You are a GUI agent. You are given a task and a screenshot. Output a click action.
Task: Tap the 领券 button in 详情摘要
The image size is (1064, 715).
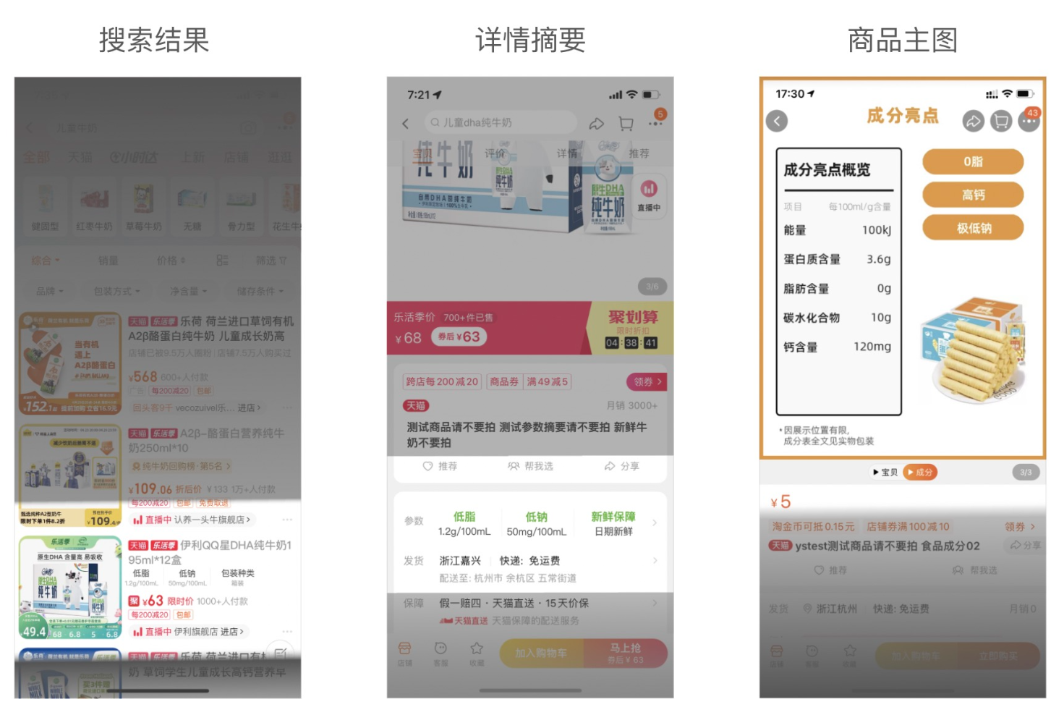647,381
